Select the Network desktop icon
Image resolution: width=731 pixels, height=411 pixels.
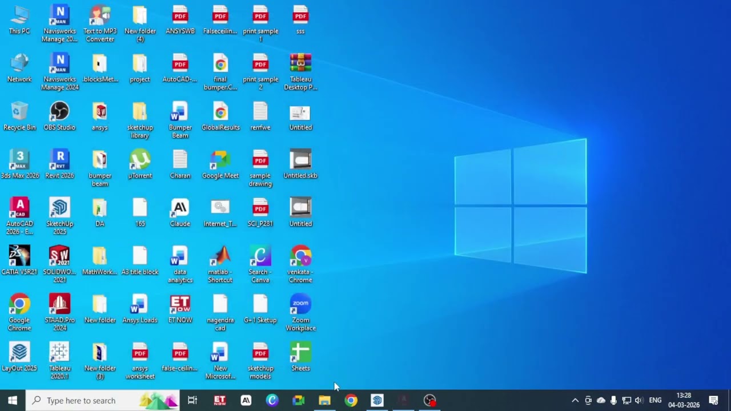click(x=19, y=68)
